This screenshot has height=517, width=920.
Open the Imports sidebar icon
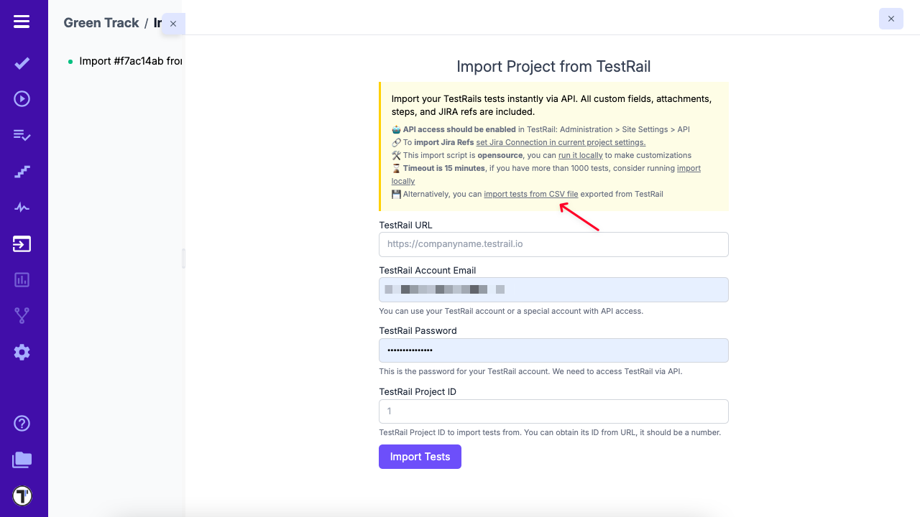(22, 244)
